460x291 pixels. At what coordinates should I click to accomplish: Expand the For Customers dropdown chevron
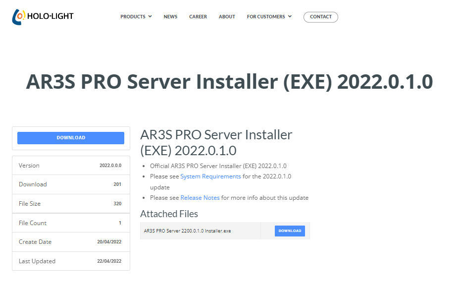pos(290,16)
